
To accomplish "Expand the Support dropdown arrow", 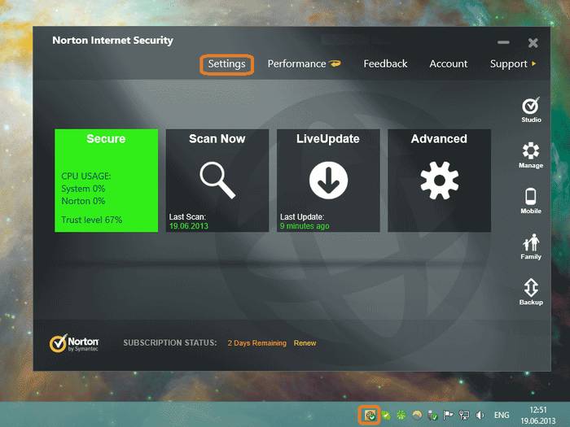I will [534, 64].
